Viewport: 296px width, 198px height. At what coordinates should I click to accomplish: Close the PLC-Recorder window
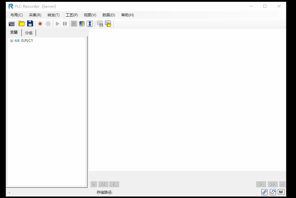pyautogui.click(x=279, y=6)
